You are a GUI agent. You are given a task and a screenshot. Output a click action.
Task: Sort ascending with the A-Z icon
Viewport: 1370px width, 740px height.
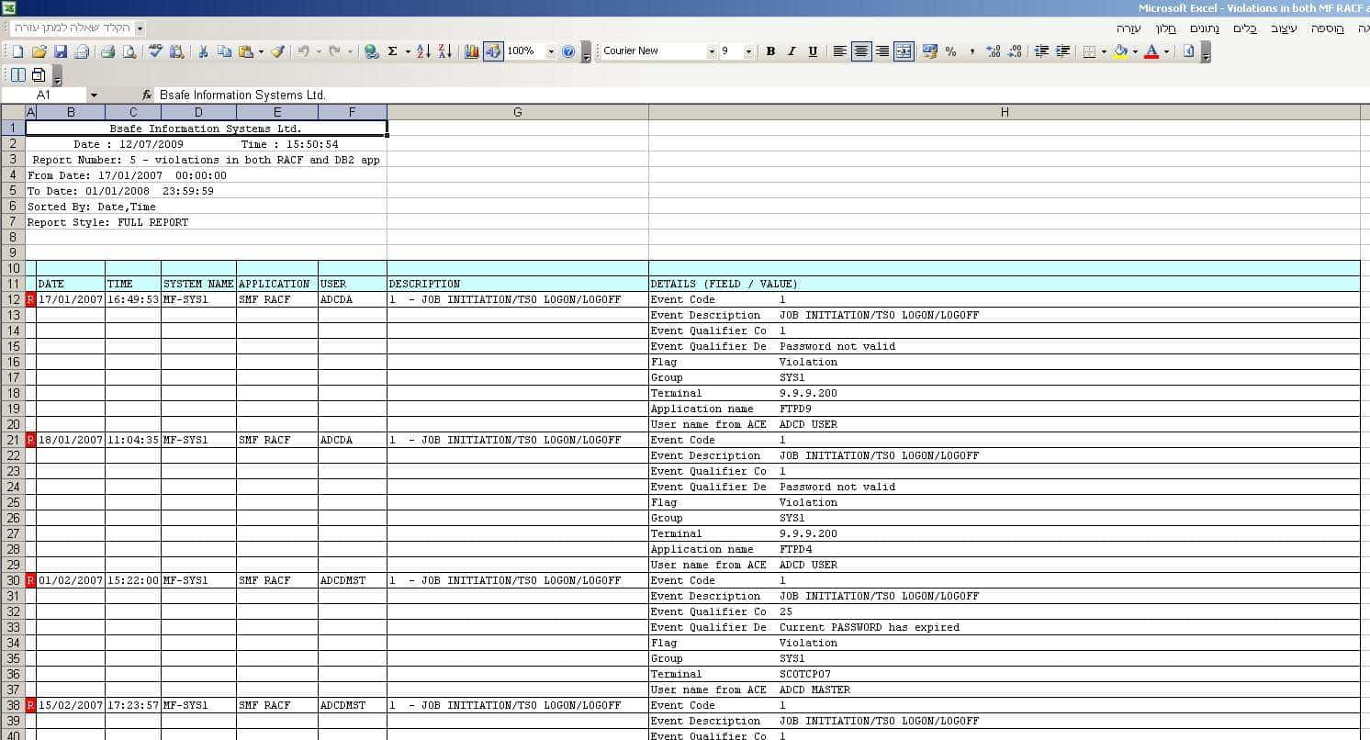click(423, 51)
